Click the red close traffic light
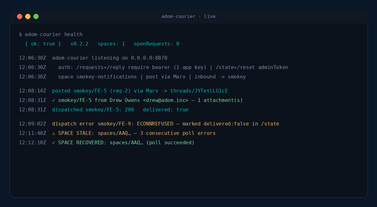Screen dimensions: 377x207 20,16
